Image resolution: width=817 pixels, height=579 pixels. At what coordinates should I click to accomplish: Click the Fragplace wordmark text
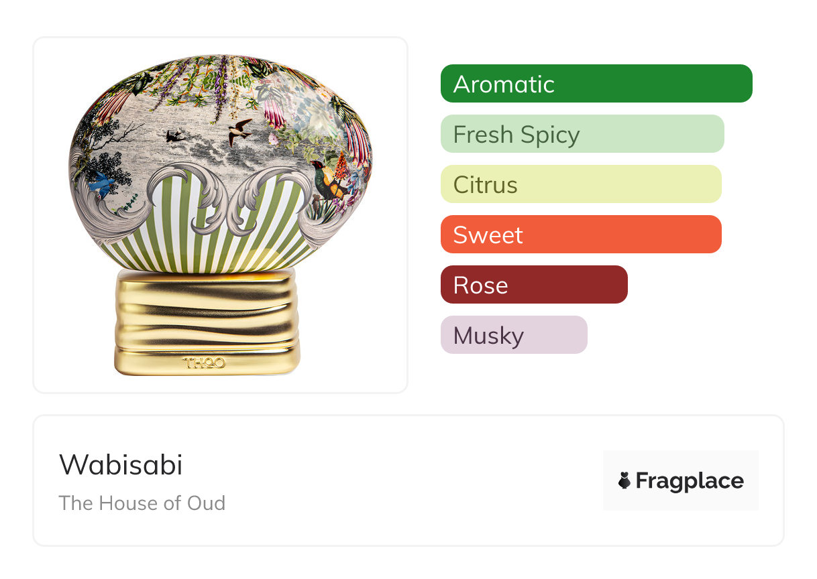coord(690,480)
